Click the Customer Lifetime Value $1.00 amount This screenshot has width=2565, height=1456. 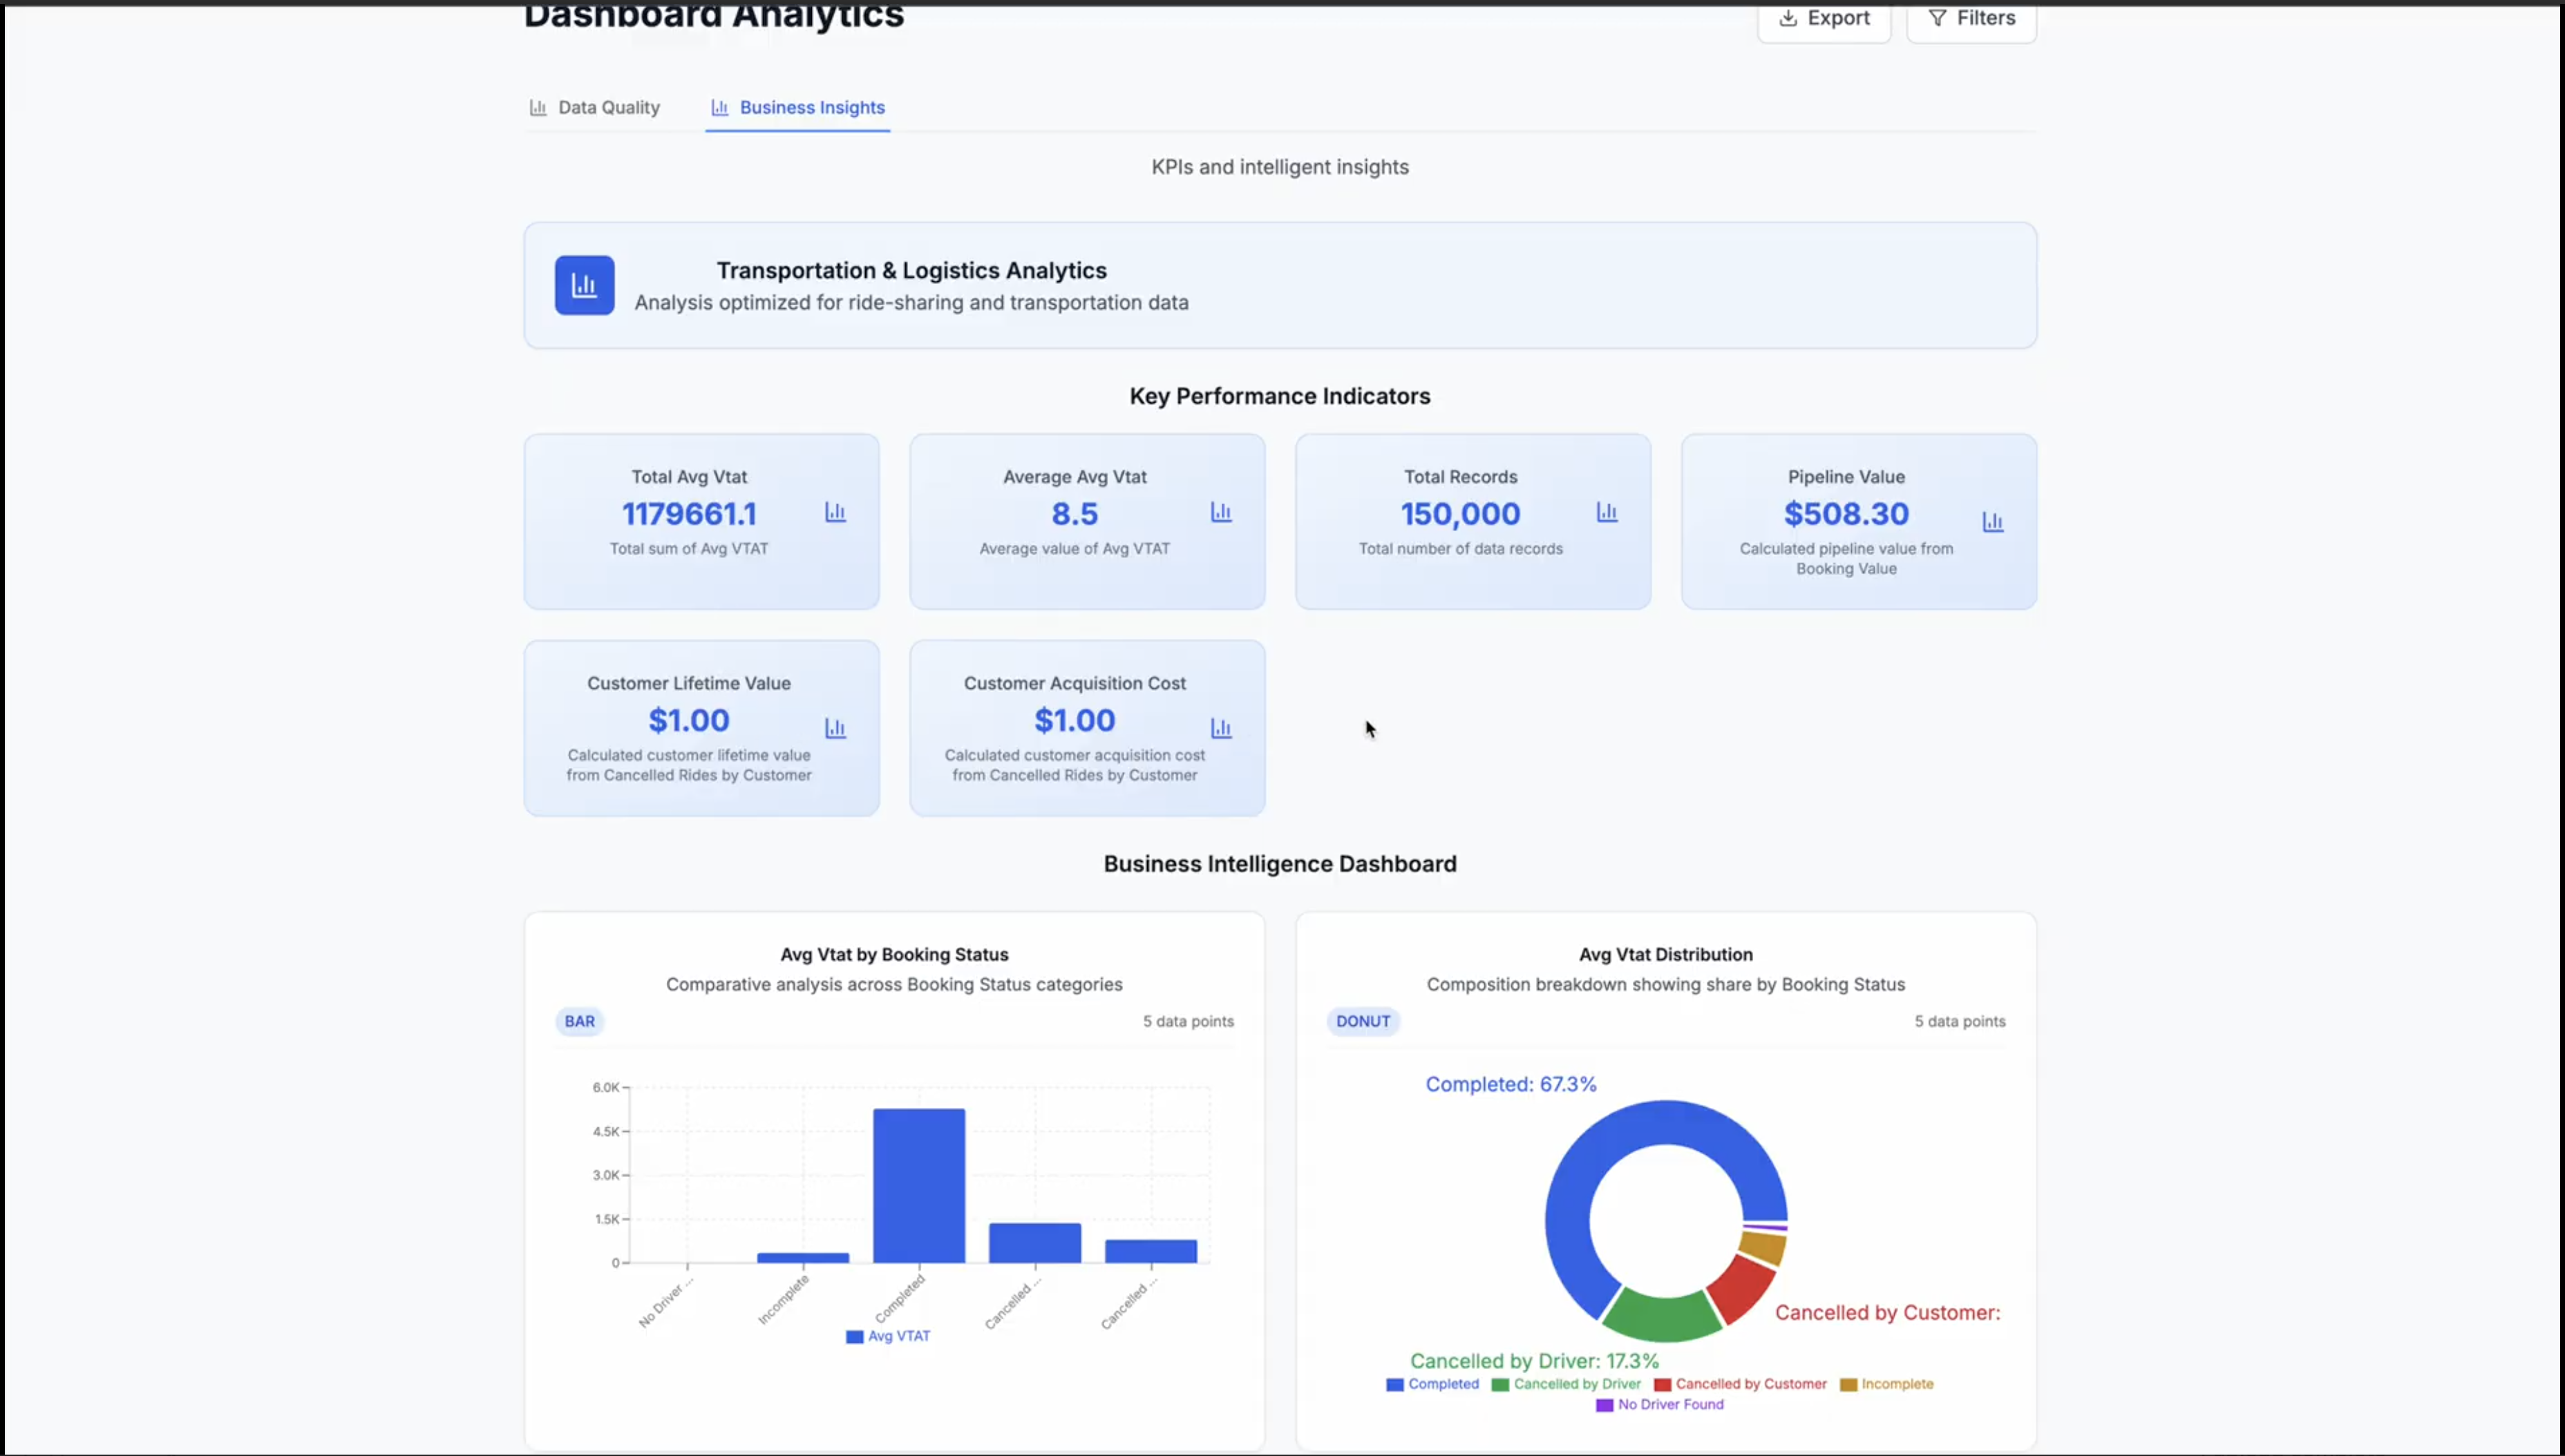pos(688,720)
